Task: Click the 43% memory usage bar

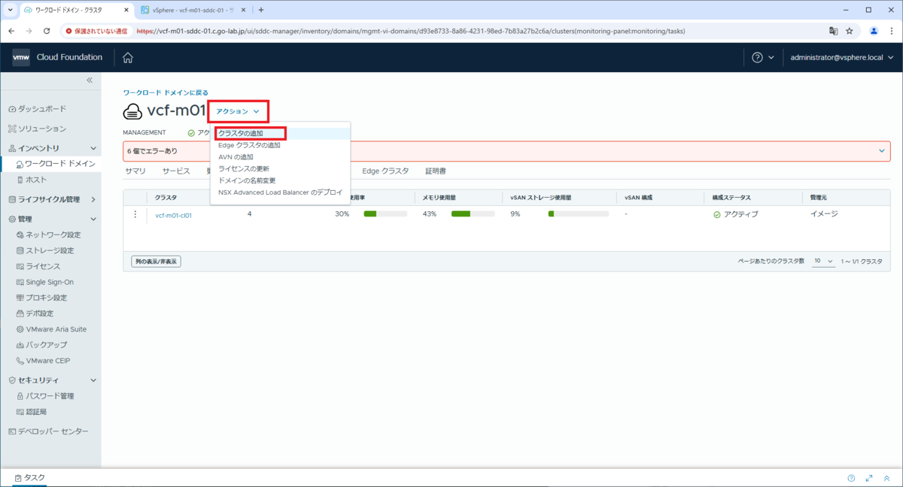Action: click(x=473, y=214)
